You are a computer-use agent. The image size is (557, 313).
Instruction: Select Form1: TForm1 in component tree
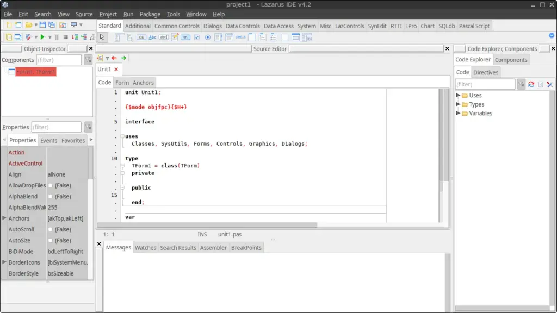pyautogui.click(x=35, y=72)
